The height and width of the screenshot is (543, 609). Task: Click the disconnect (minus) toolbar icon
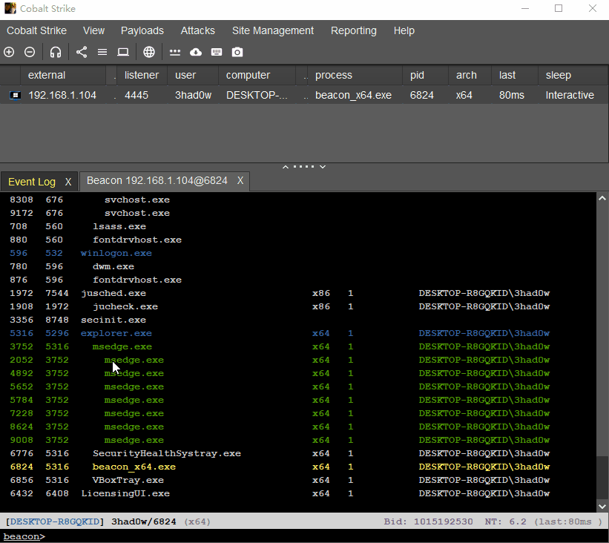coord(30,52)
